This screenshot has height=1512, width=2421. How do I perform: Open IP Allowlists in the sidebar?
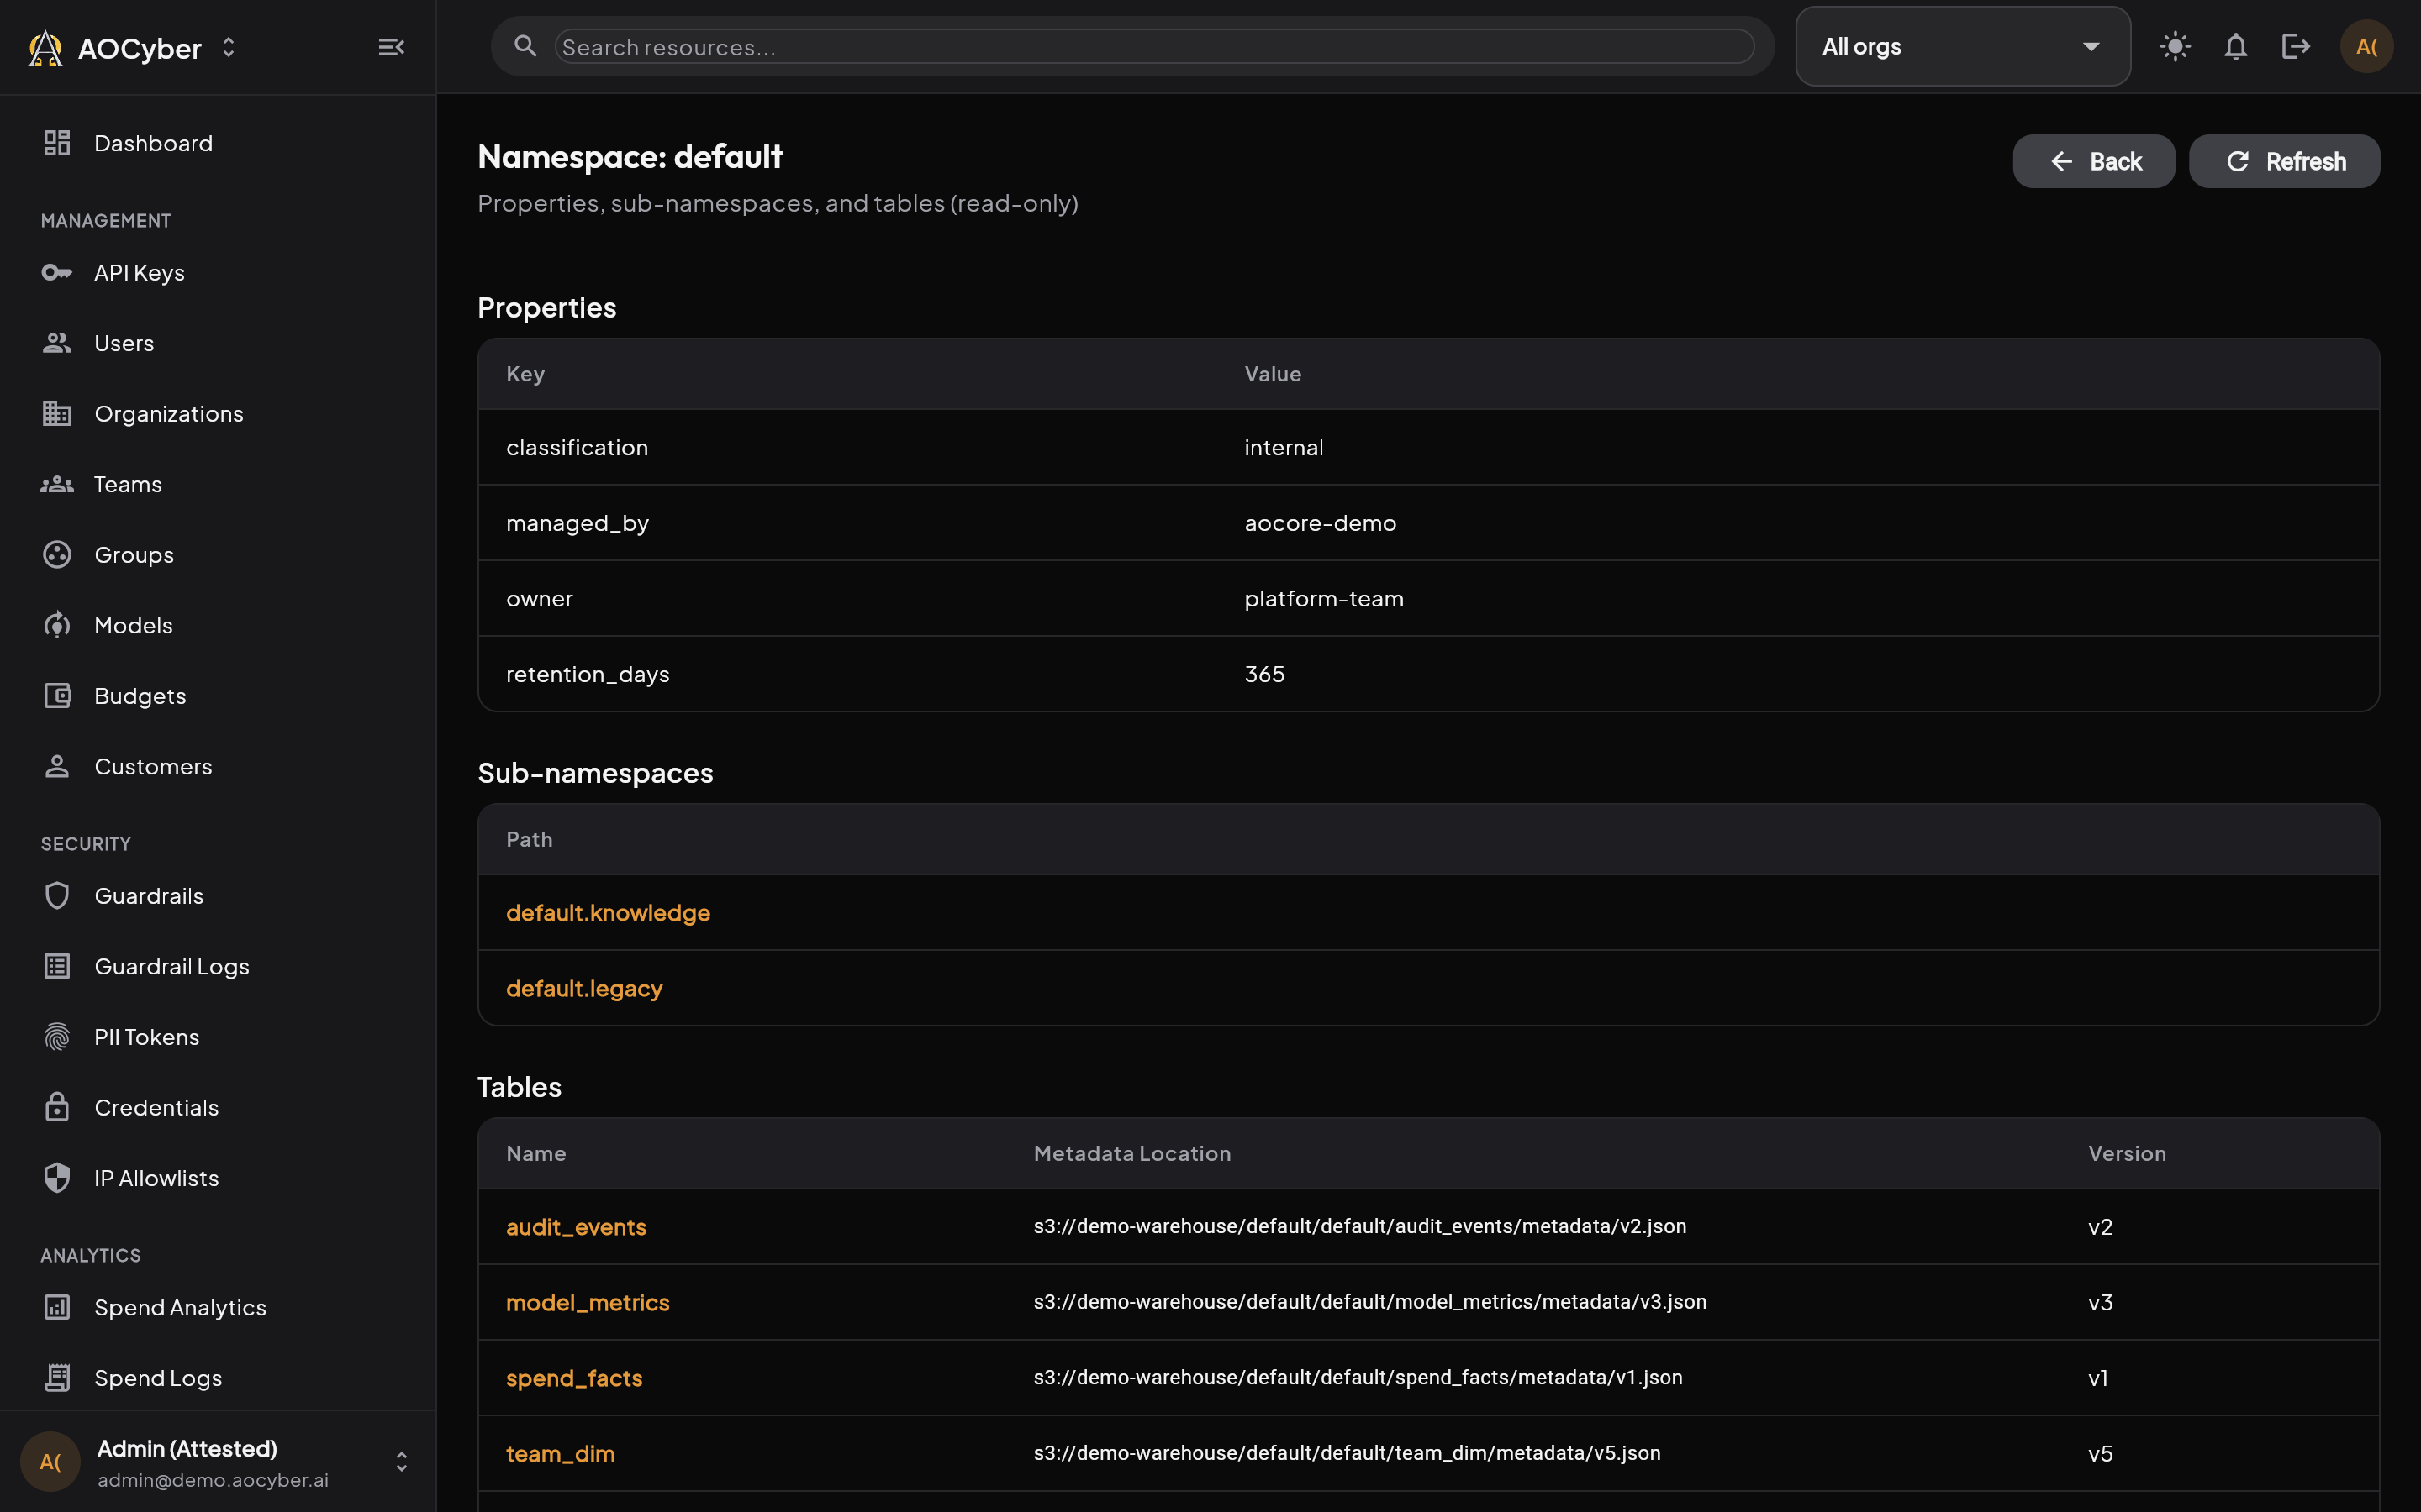click(156, 1178)
